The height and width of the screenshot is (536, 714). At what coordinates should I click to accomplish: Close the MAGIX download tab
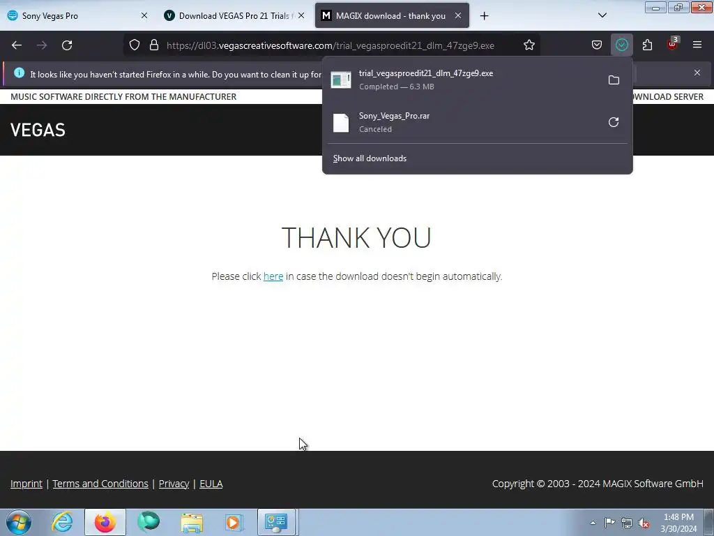coord(458,15)
